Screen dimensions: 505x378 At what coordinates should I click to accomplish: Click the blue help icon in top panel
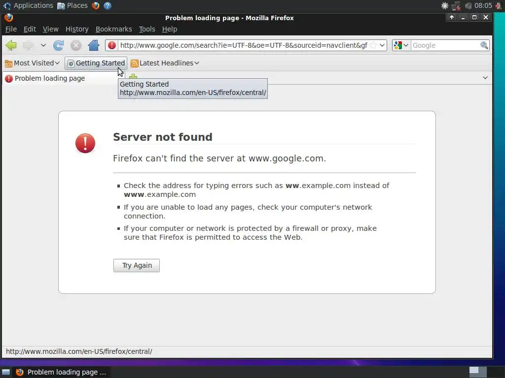[108, 5]
